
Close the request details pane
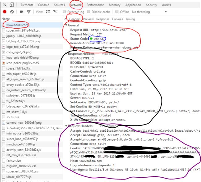[65, 19]
